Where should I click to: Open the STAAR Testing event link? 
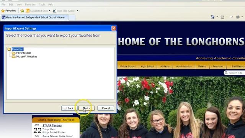tap(52, 125)
